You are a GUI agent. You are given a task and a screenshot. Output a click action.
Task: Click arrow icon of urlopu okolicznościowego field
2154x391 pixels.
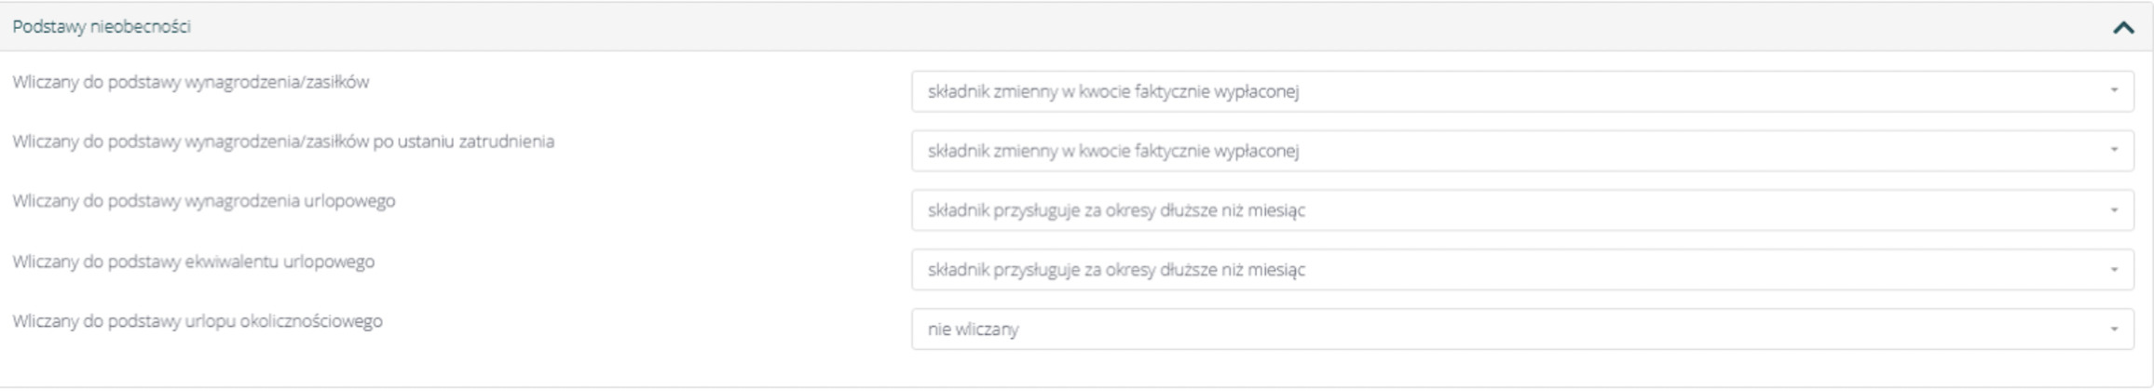pyautogui.click(x=2114, y=330)
